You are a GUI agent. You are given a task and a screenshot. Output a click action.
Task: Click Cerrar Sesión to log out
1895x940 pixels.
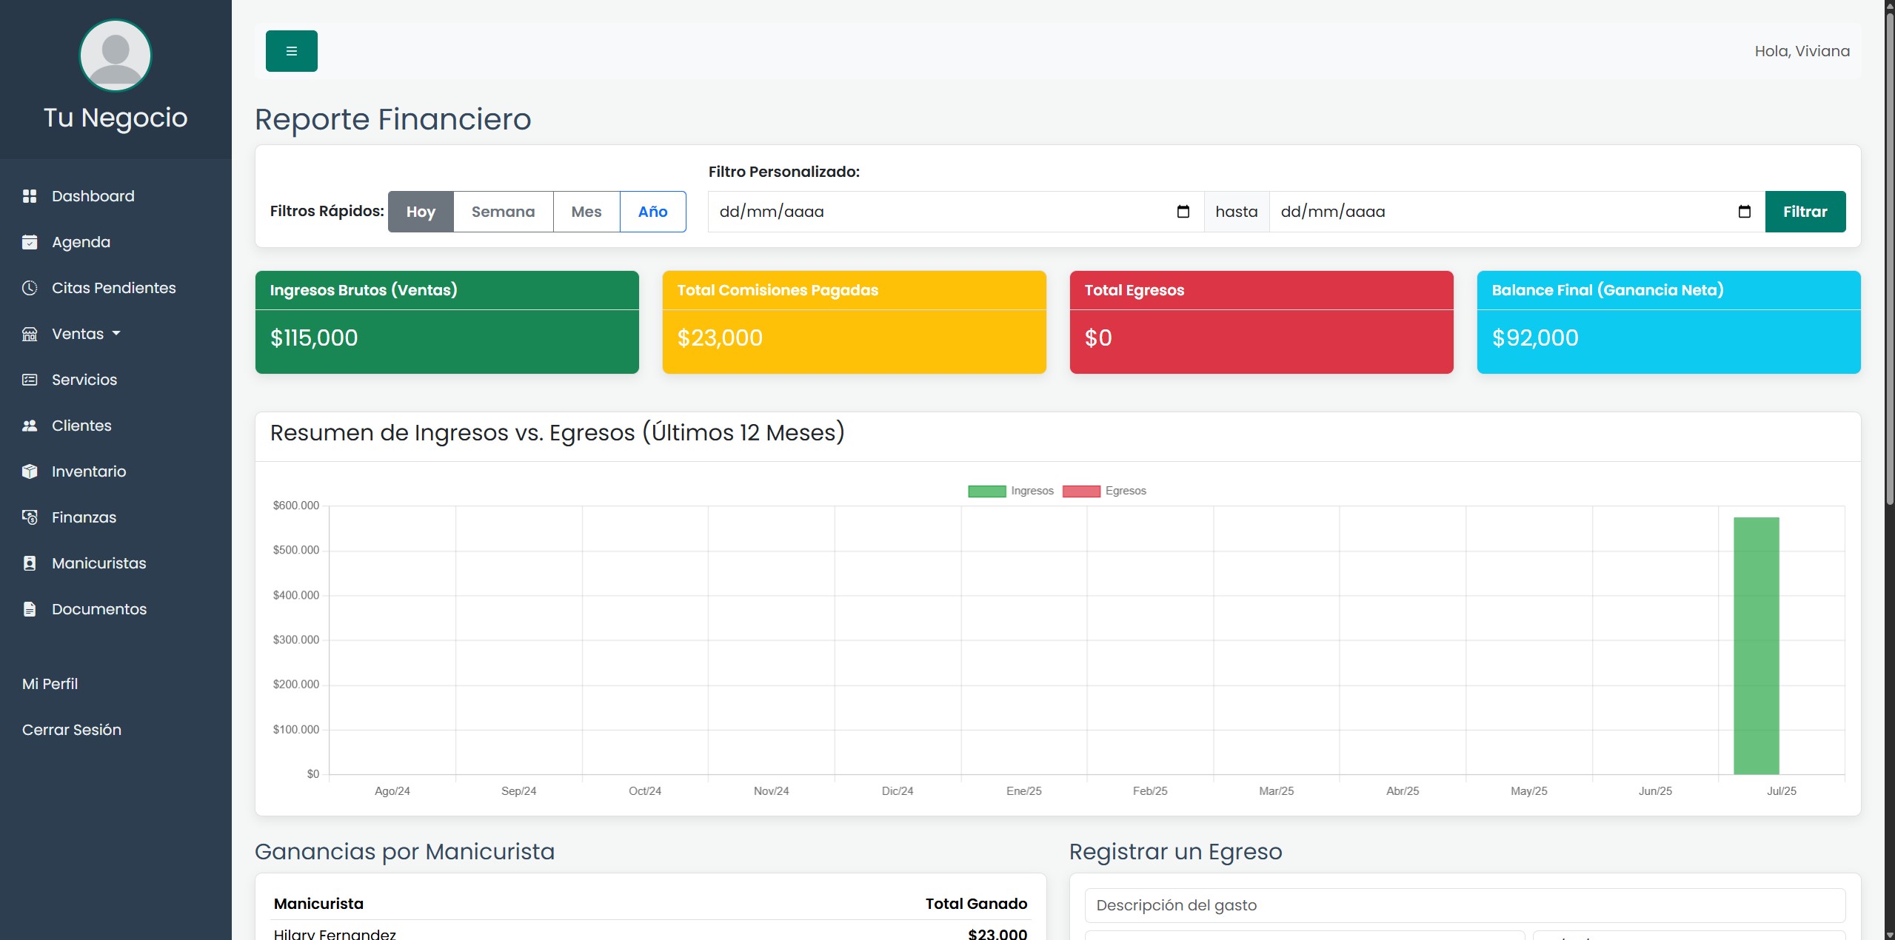point(72,730)
